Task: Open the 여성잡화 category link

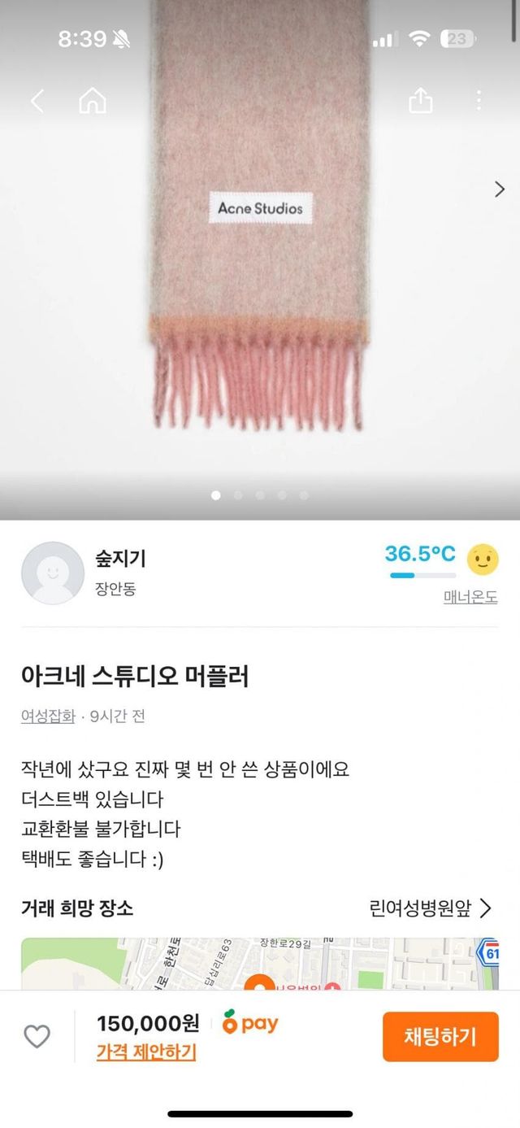Action: point(48,716)
